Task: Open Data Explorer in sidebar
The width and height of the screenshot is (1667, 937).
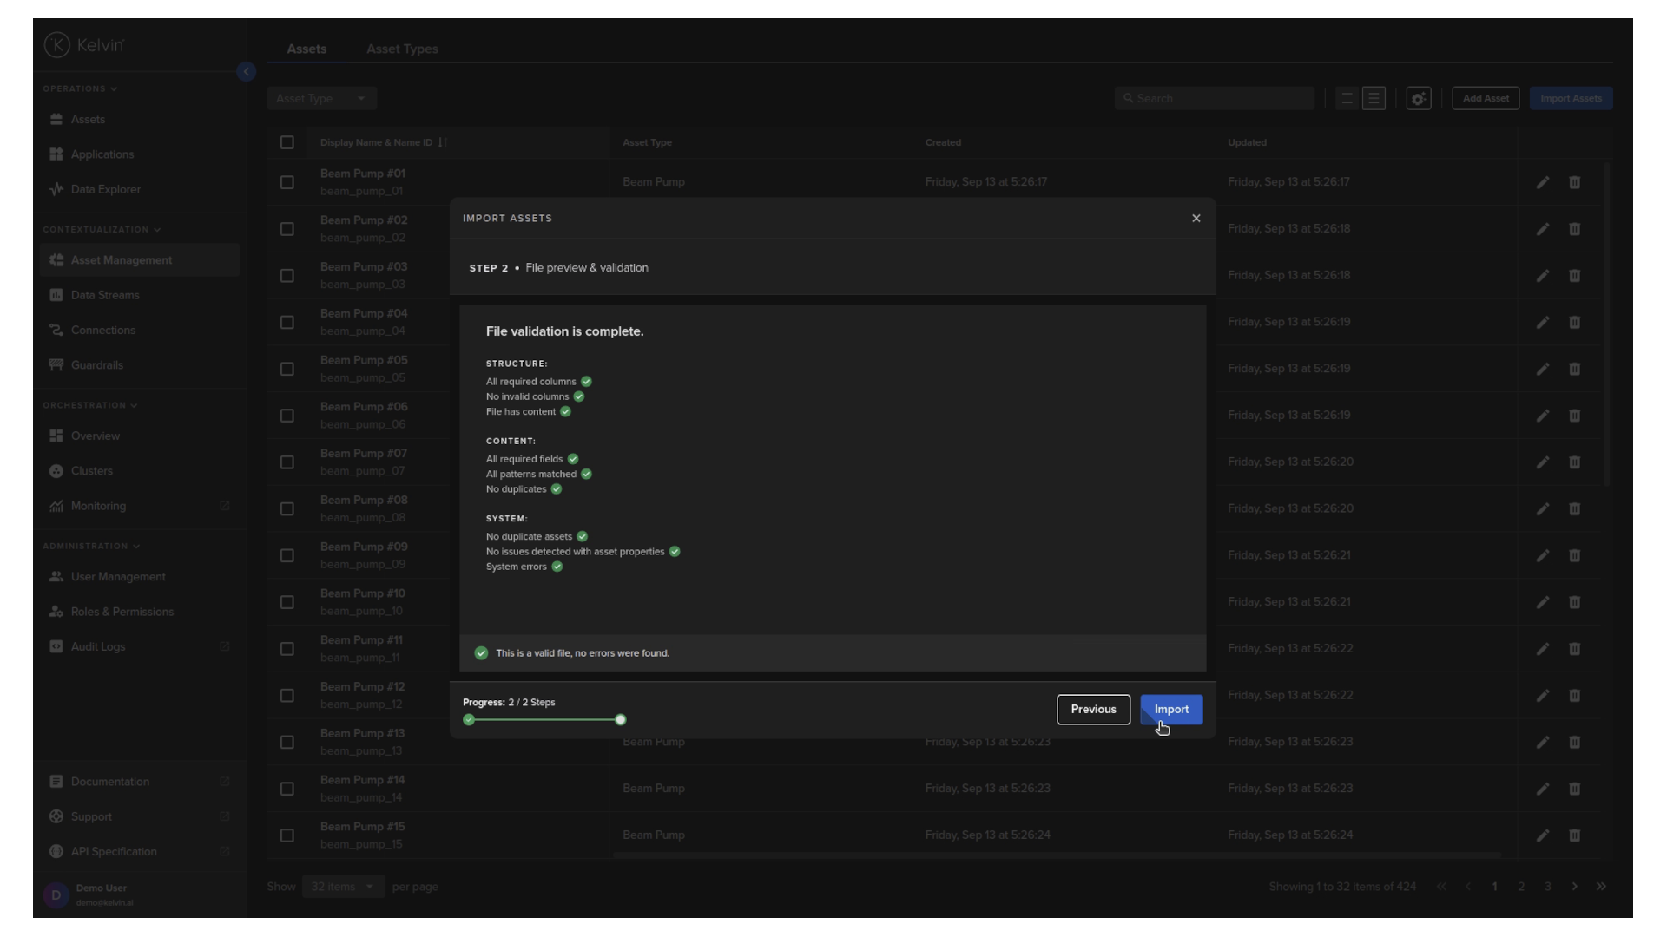Action: (x=105, y=189)
